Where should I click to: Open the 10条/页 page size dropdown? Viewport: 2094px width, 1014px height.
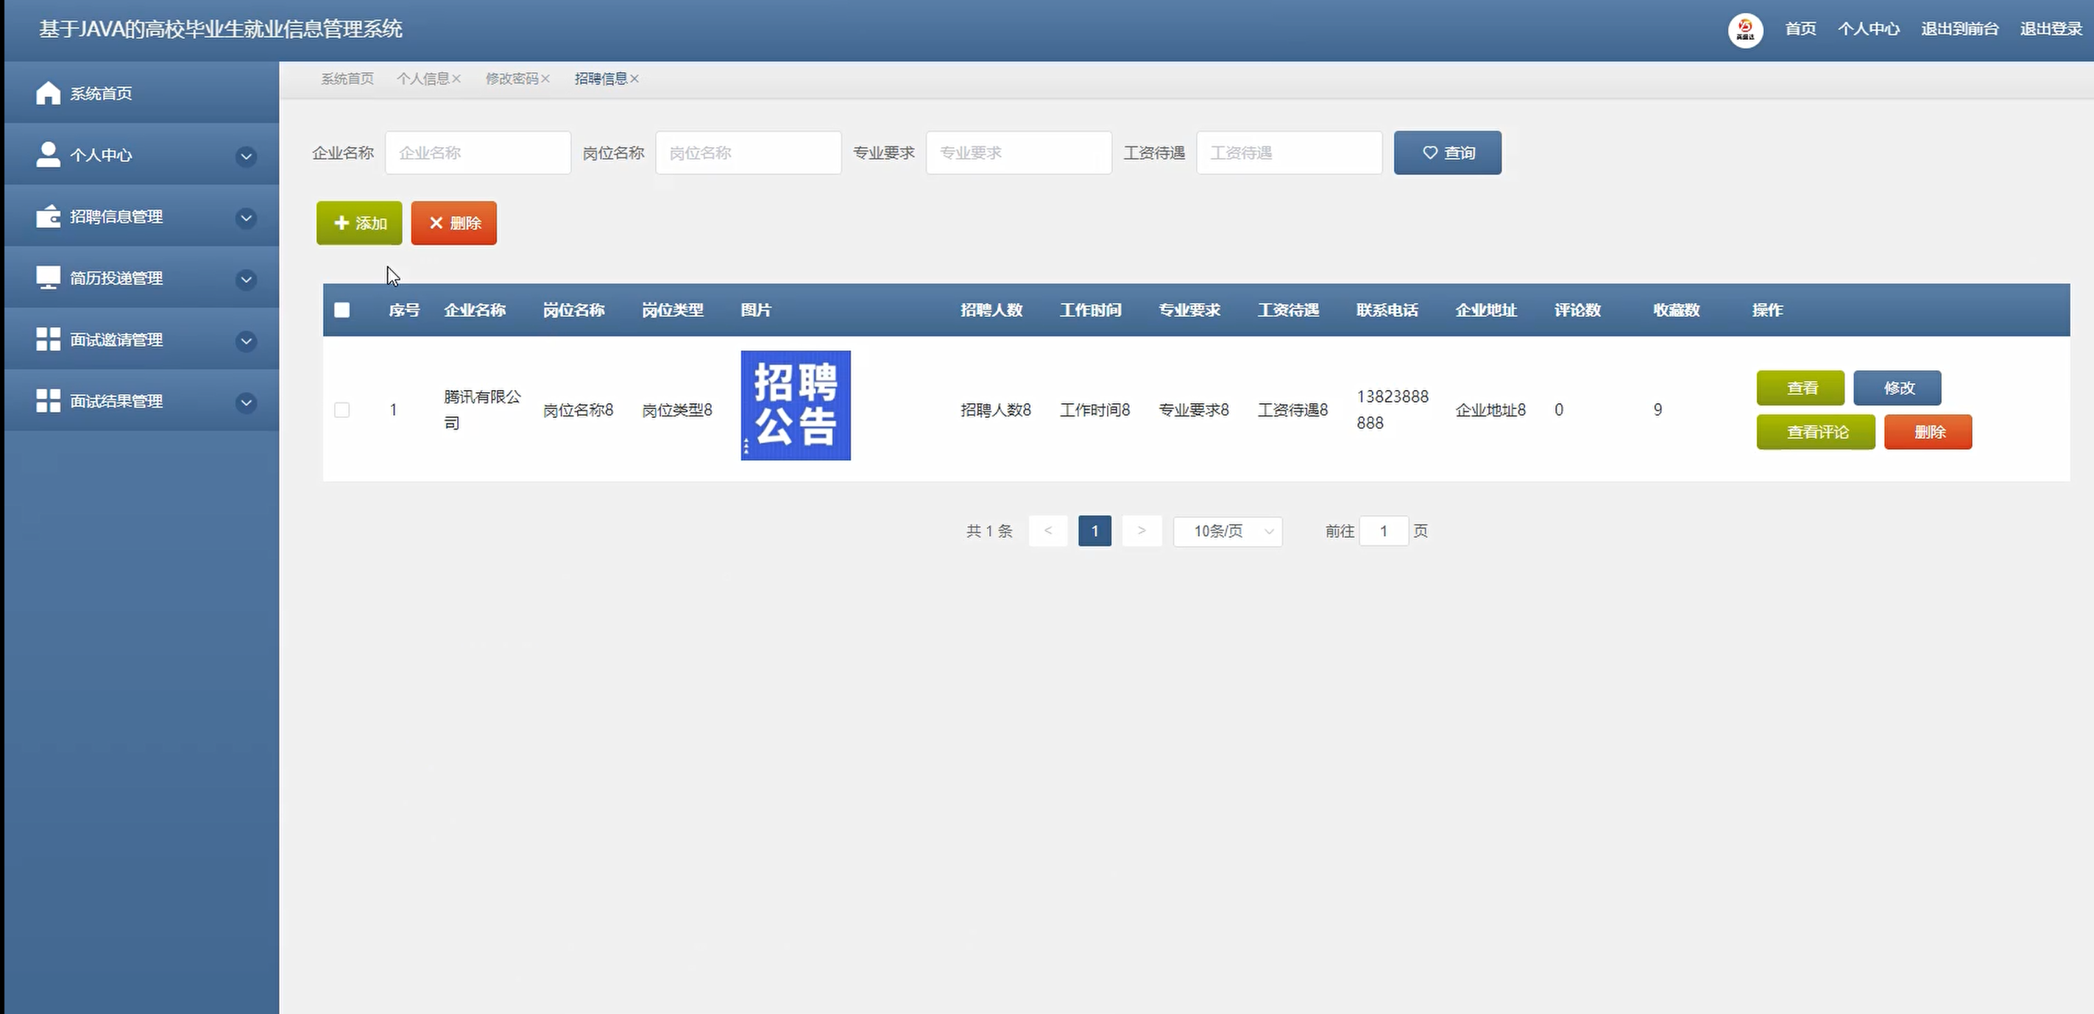1228,531
